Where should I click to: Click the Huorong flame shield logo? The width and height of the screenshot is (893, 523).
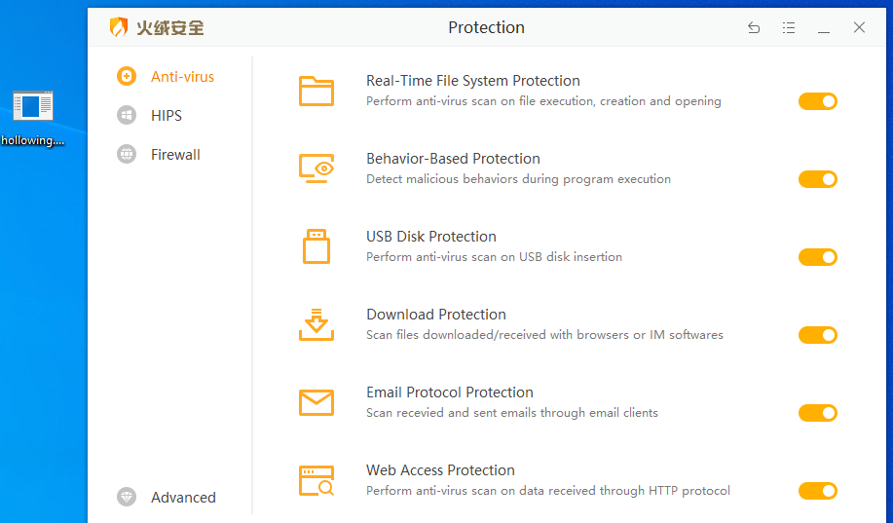pyautogui.click(x=119, y=27)
